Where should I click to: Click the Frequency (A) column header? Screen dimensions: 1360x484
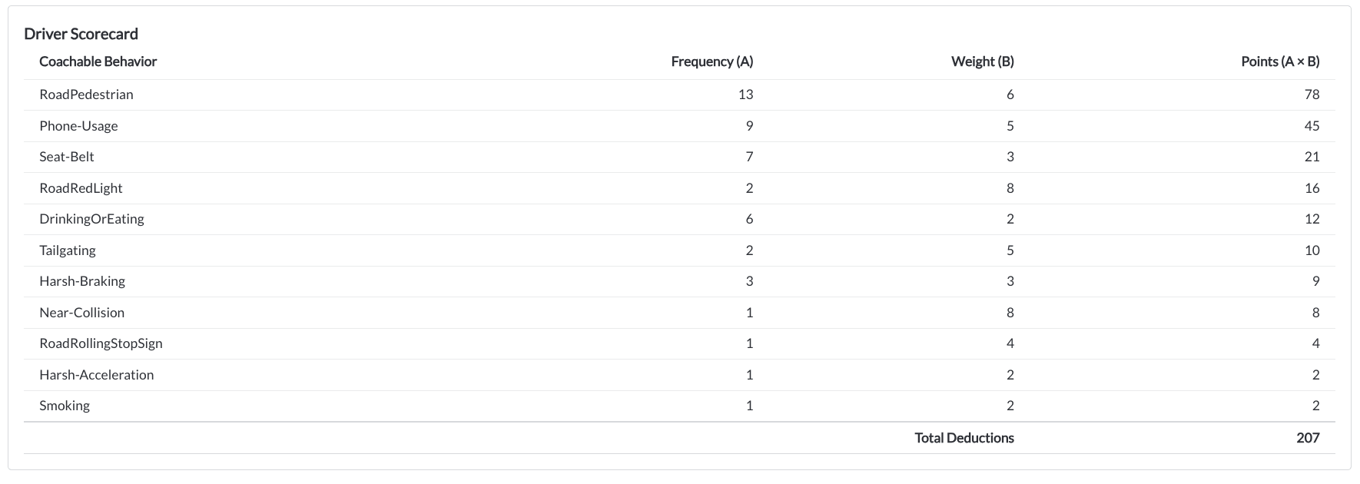pos(712,61)
